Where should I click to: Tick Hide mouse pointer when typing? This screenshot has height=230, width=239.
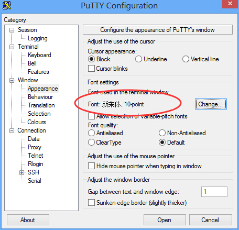pyautogui.click(x=91, y=166)
